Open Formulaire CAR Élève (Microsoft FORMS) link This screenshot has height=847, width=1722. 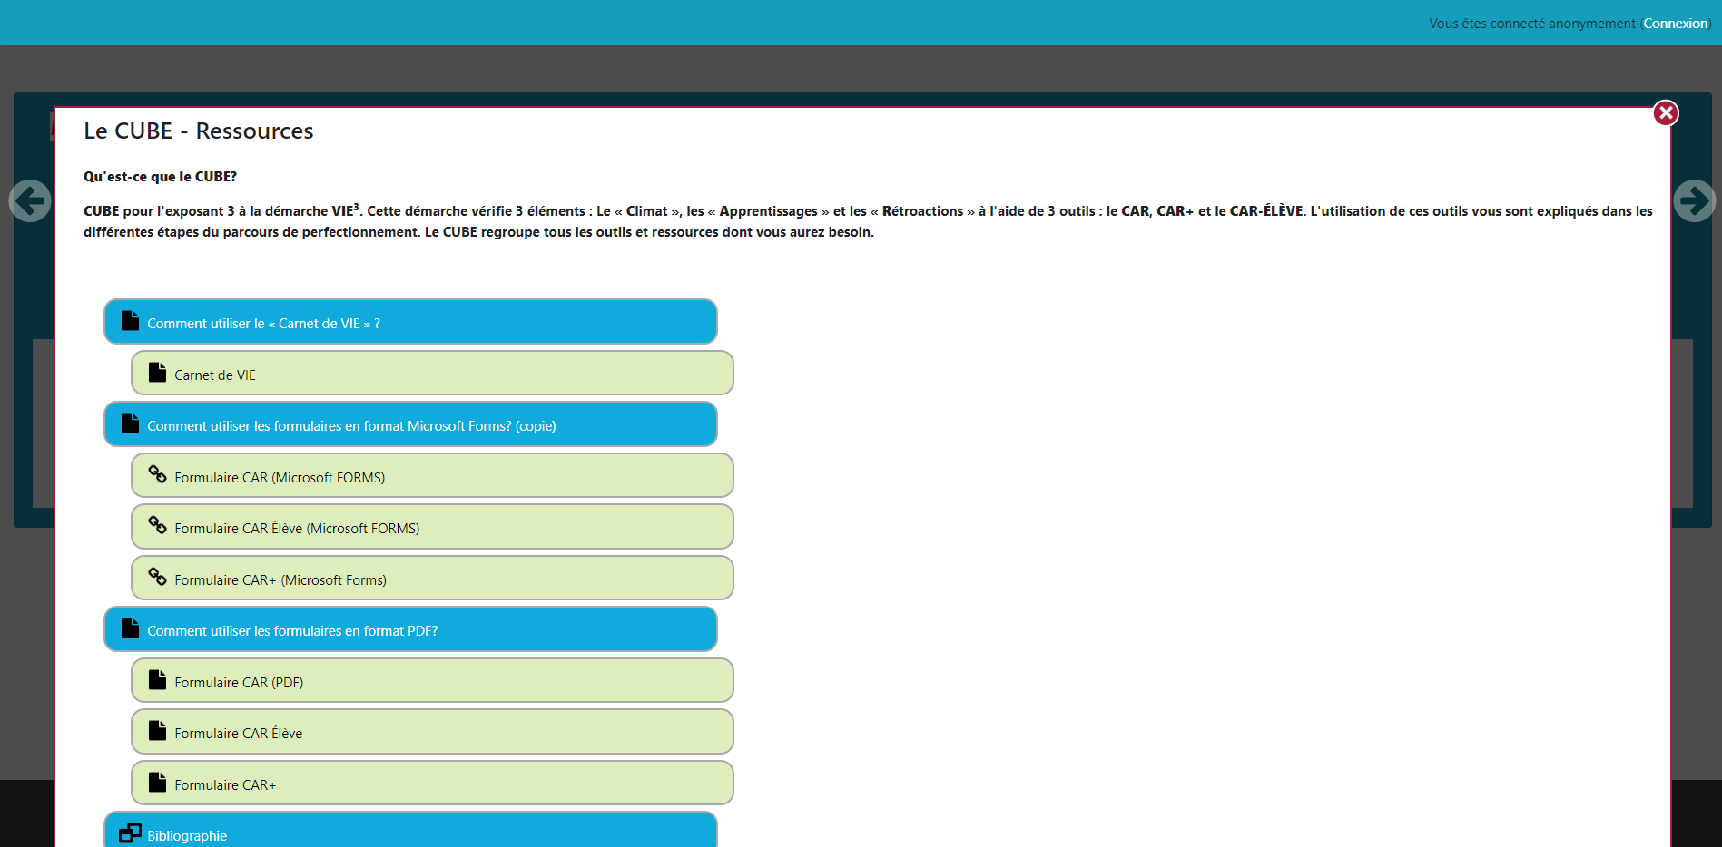click(432, 527)
